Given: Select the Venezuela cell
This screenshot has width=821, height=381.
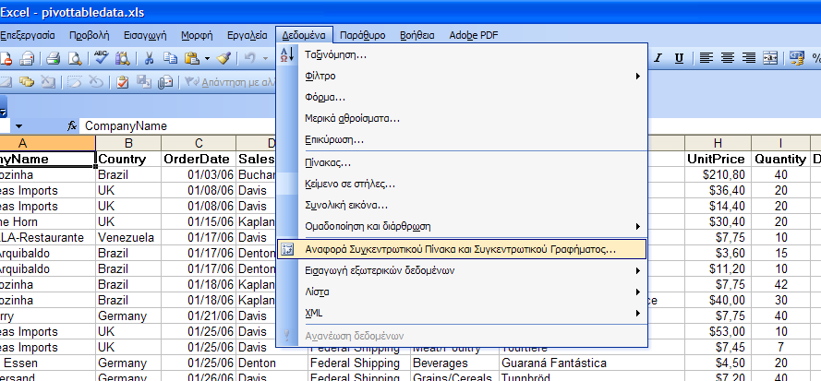Looking at the screenshot, I should [128, 238].
